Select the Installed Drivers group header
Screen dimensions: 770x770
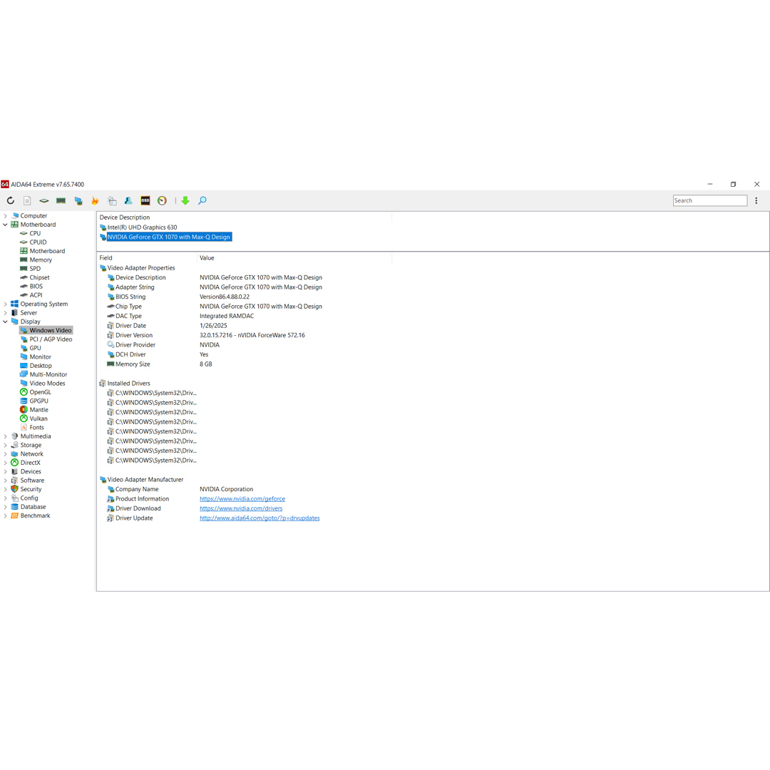[x=125, y=384]
